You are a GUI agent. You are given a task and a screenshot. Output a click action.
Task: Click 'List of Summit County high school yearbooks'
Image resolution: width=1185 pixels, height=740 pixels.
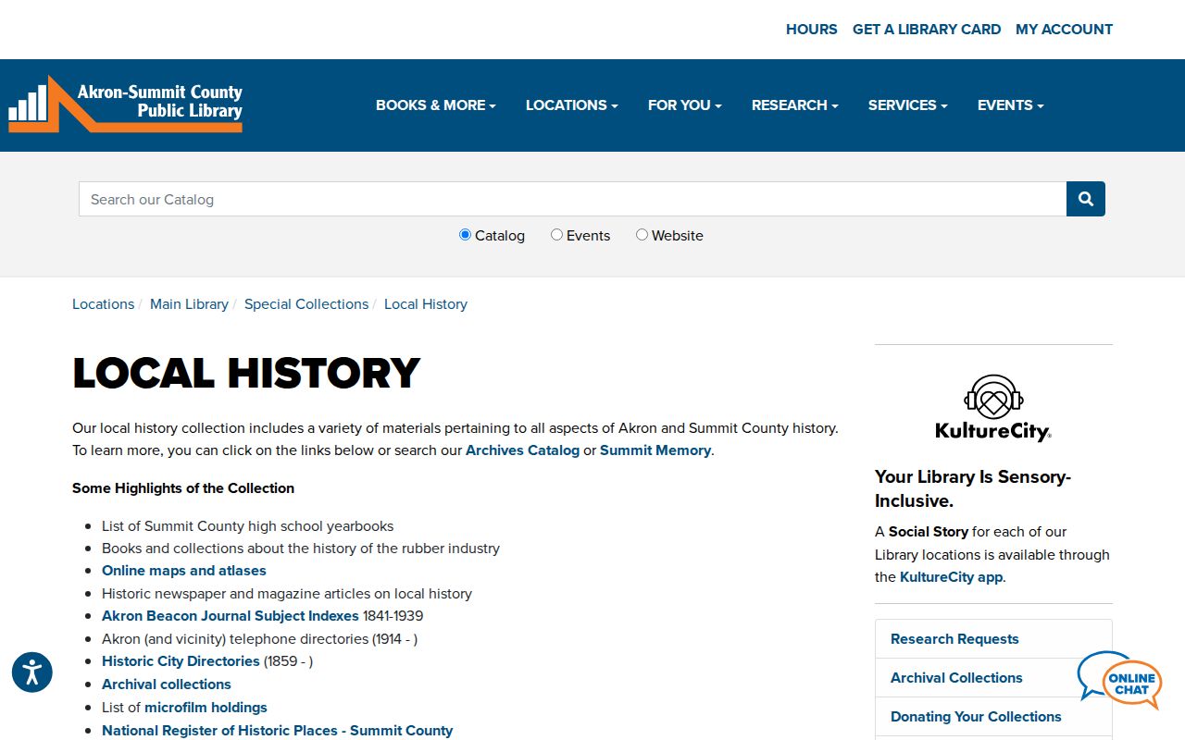pyautogui.click(x=248, y=526)
